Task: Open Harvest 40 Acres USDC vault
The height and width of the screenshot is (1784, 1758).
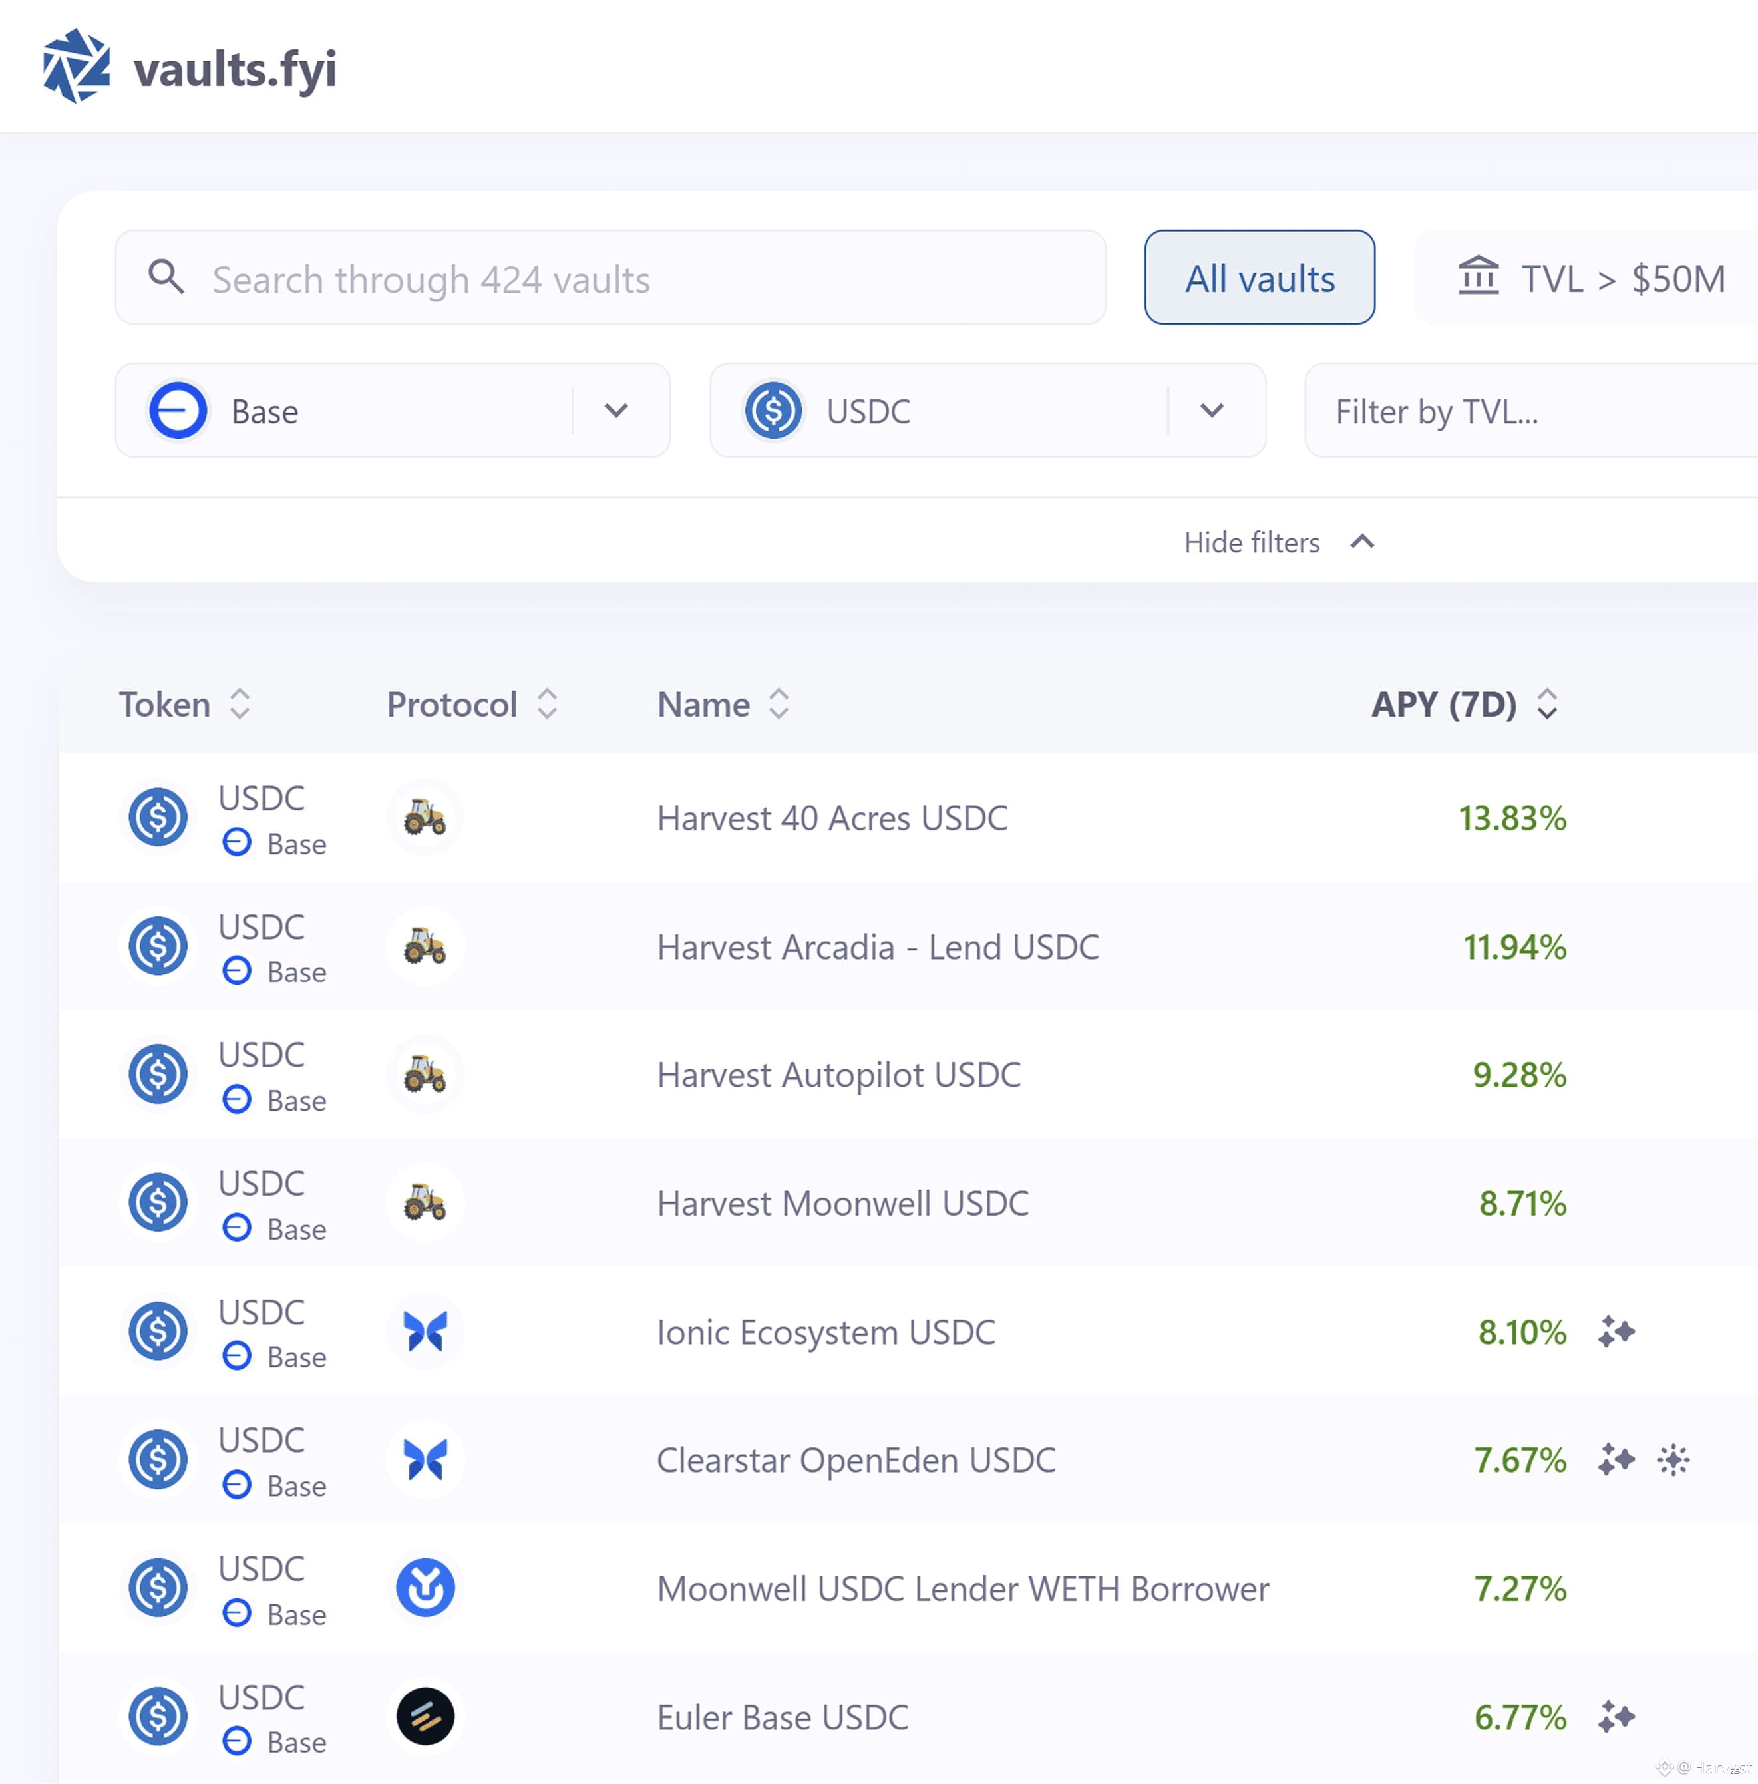Action: 832,818
